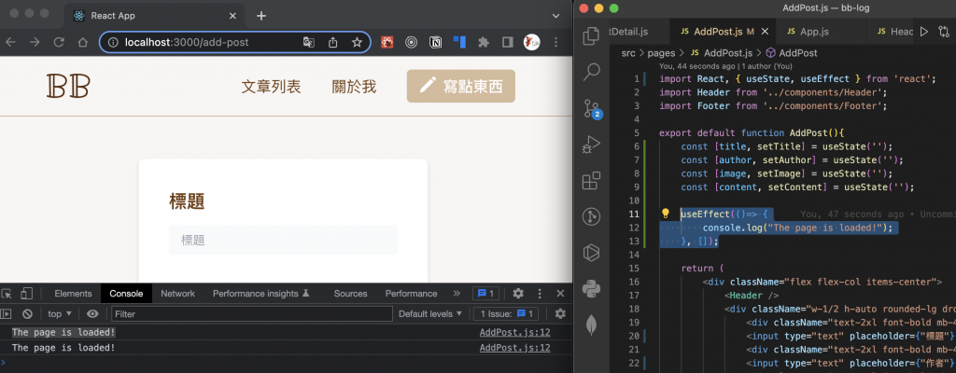Image resolution: width=956 pixels, height=373 pixels.
Task: Click the 'pages' breadcrumb in VS Code
Action: (x=660, y=53)
